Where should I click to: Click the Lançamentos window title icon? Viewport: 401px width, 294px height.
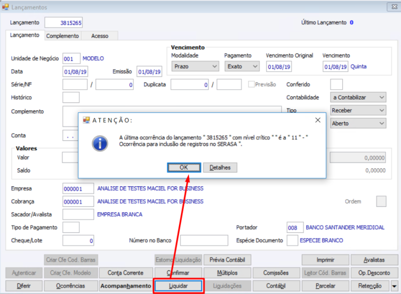pyautogui.click(x=6, y=7)
